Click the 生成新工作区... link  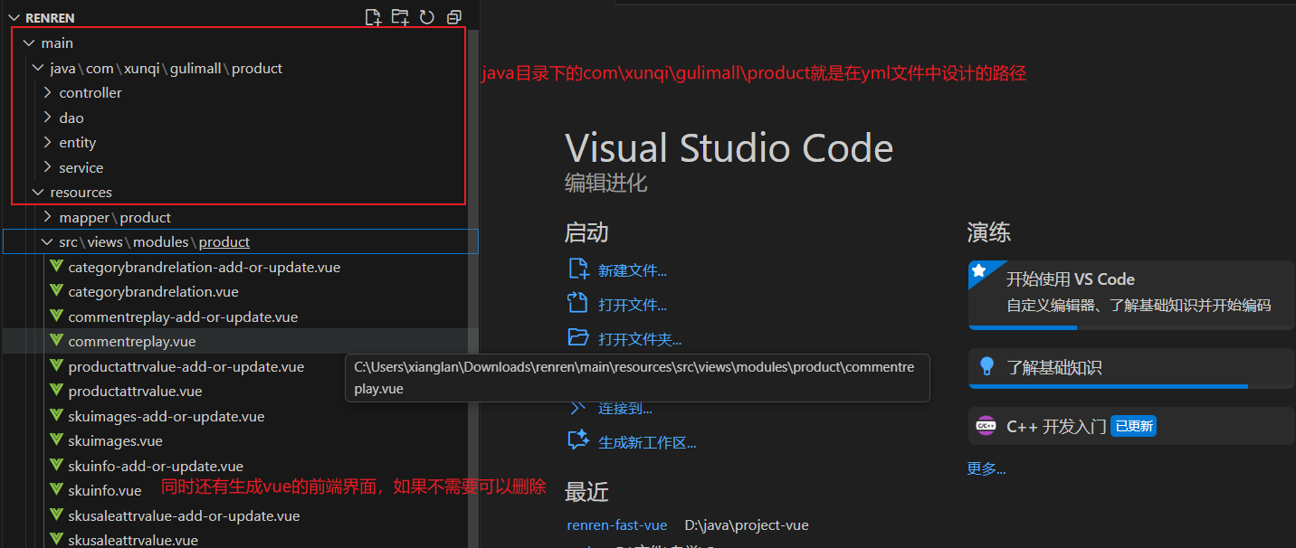click(647, 442)
